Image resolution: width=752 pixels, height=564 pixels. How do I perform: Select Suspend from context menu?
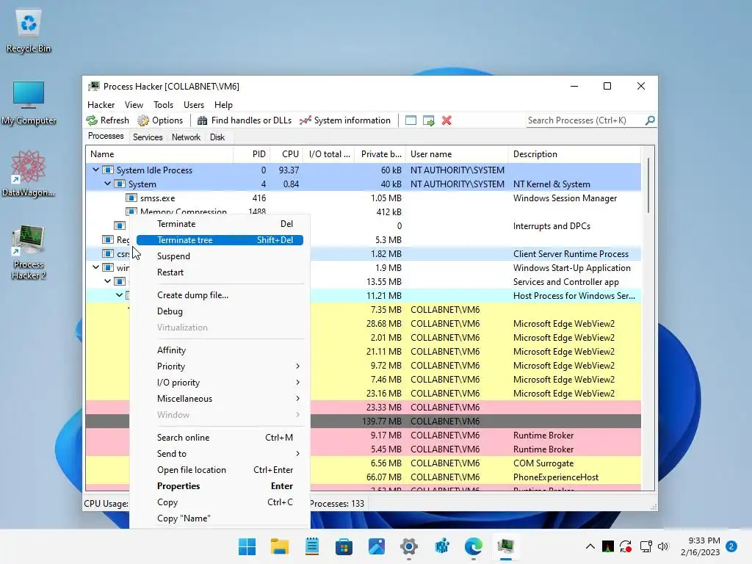tap(220, 256)
